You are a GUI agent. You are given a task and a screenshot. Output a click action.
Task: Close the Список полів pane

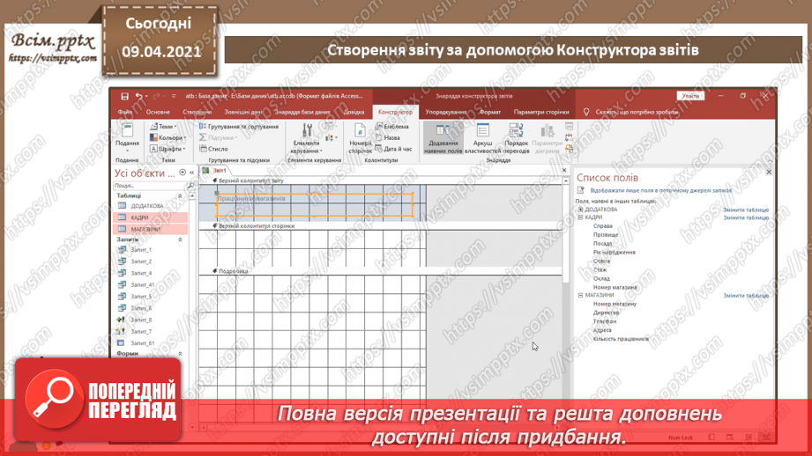(x=769, y=173)
